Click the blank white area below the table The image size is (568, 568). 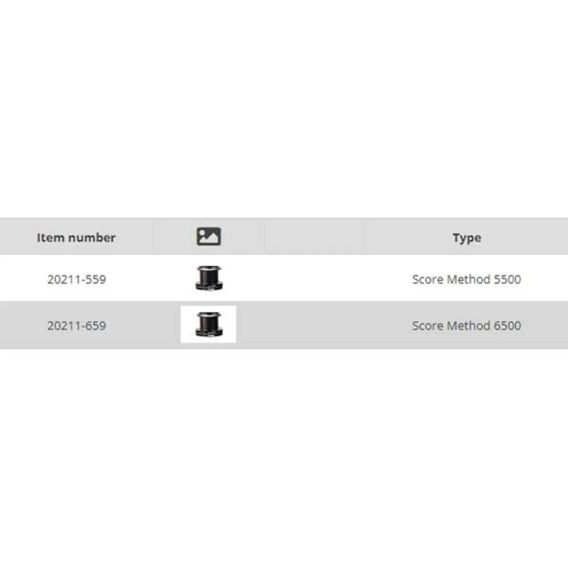click(284, 454)
